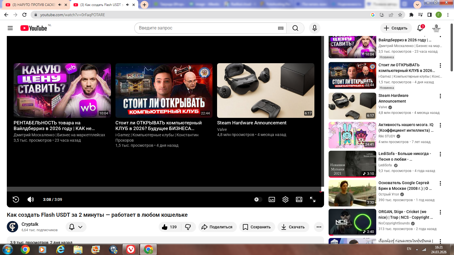The width and height of the screenshot is (454, 255).
Task: Mute the video with the speaker icon
Action: [x=31, y=199]
